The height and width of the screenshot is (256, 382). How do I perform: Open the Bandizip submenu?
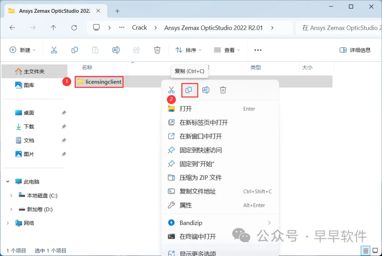220,223
